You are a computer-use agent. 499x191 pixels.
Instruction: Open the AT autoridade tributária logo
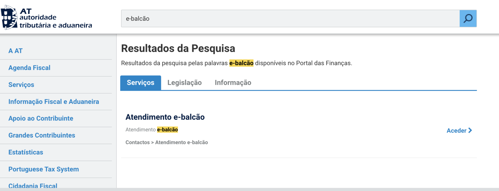tap(47, 18)
